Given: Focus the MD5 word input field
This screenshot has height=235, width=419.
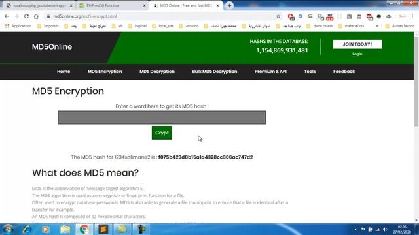Looking at the screenshot, I should tap(162, 117).
